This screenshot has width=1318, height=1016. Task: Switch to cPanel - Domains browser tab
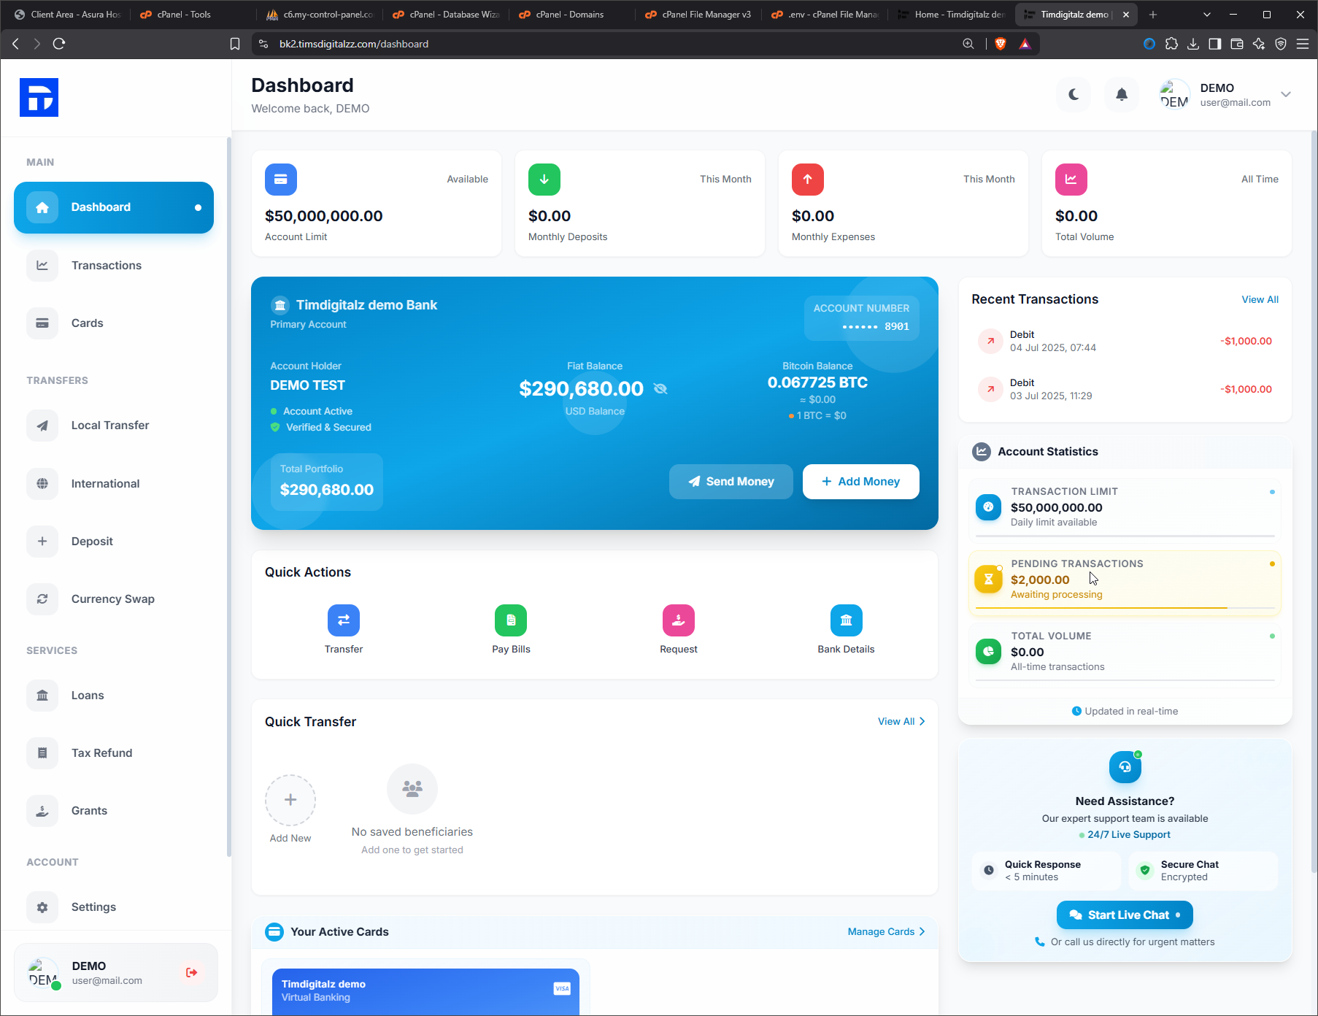(x=569, y=15)
